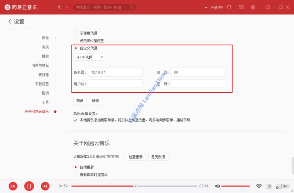This screenshot has width=294, height=193.
Task: Open the account dropdown arrow near 开通VIP
Action: tap(206, 8)
